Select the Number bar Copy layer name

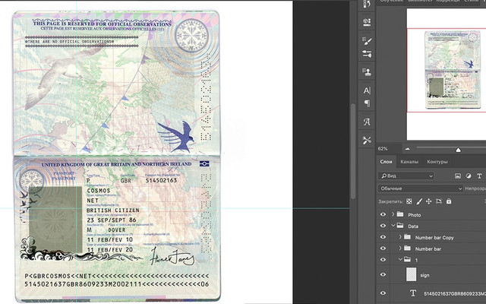pyautogui.click(x=434, y=238)
